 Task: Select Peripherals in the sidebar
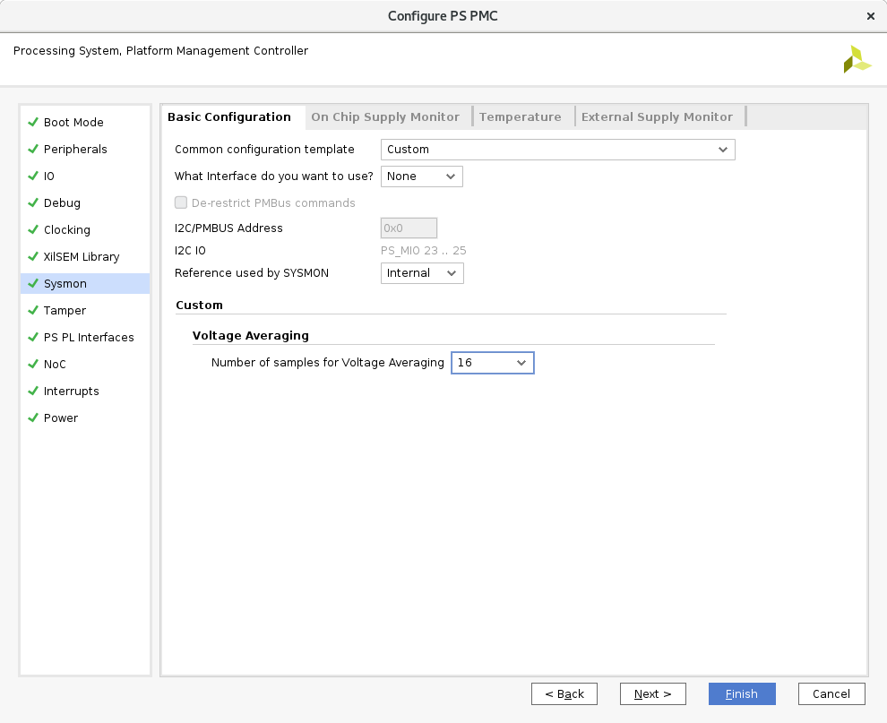[75, 149]
